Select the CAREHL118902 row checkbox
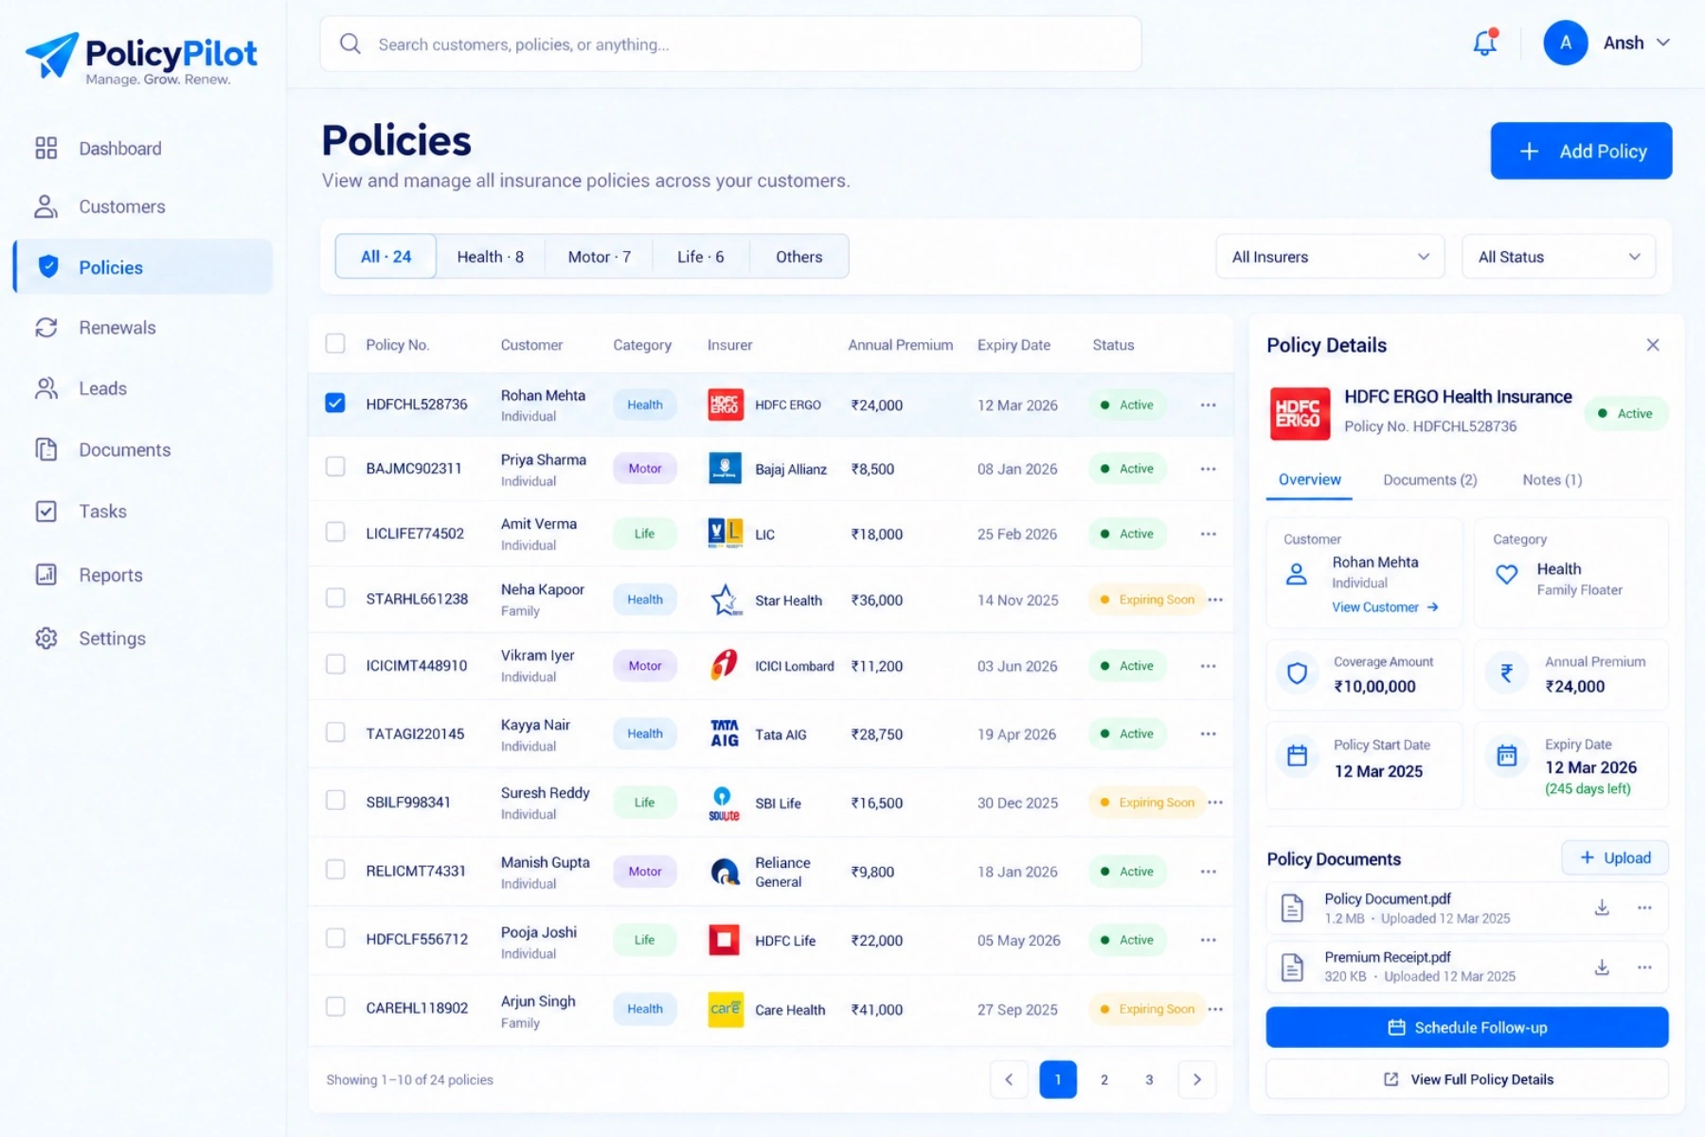1705x1137 pixels. (335, 1006)
